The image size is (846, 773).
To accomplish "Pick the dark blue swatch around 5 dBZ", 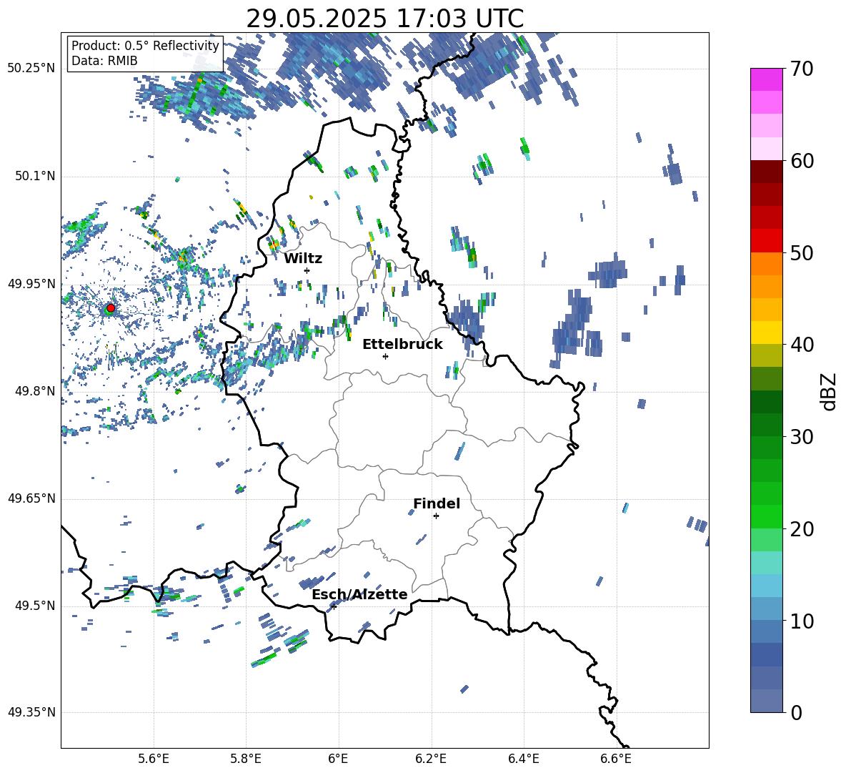I will tap(767, 655).
